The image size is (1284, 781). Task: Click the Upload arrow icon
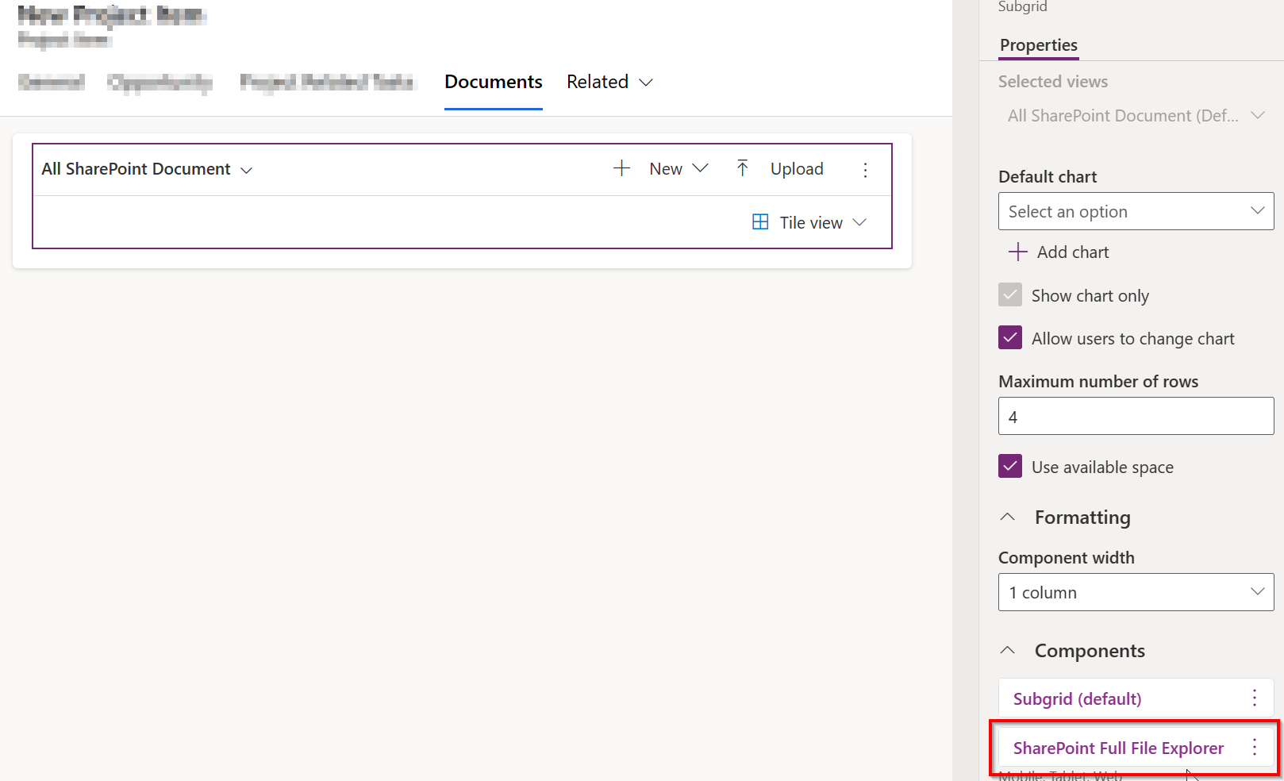(x=743, y=168)
